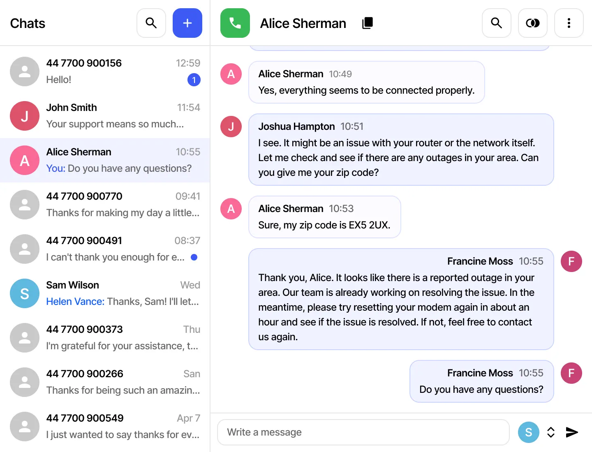The height and width of the screenshot is (452, 592).
Task: Open the three-dot more options menu
Action: (x=569, y=23)
